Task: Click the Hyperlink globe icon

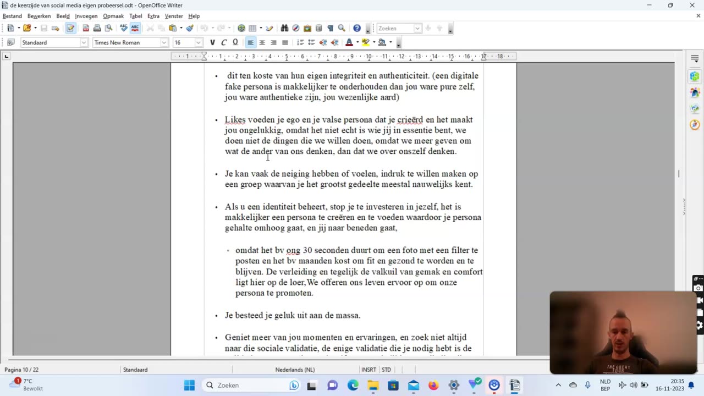Action: (241, 28)
